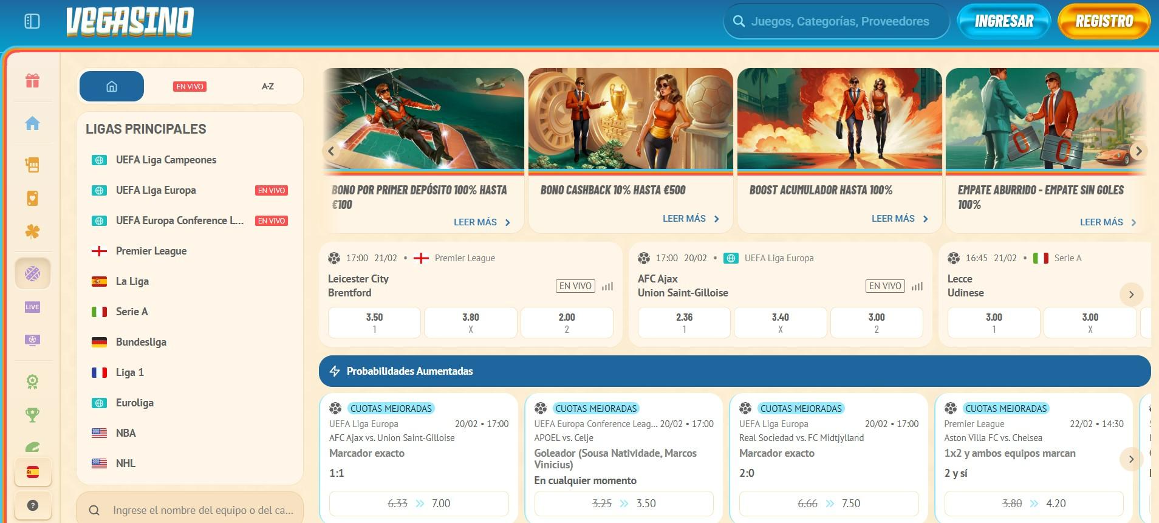
Task: Change language with the Spanish flag button
Action: pos(33,472)
